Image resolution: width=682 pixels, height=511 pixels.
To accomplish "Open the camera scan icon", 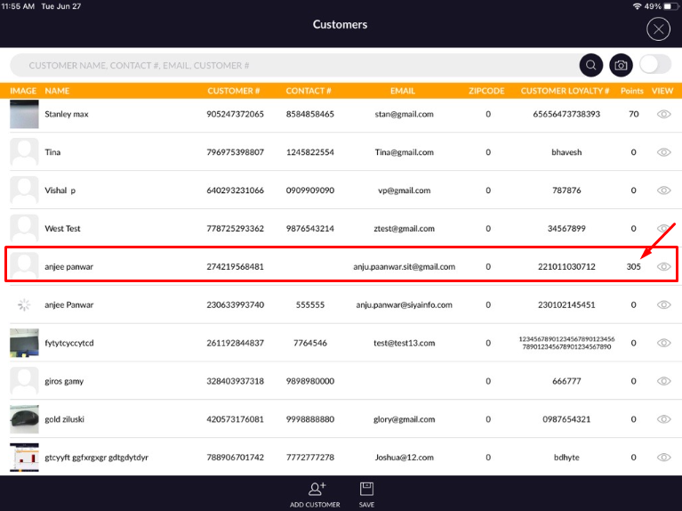I will (621, 65).
